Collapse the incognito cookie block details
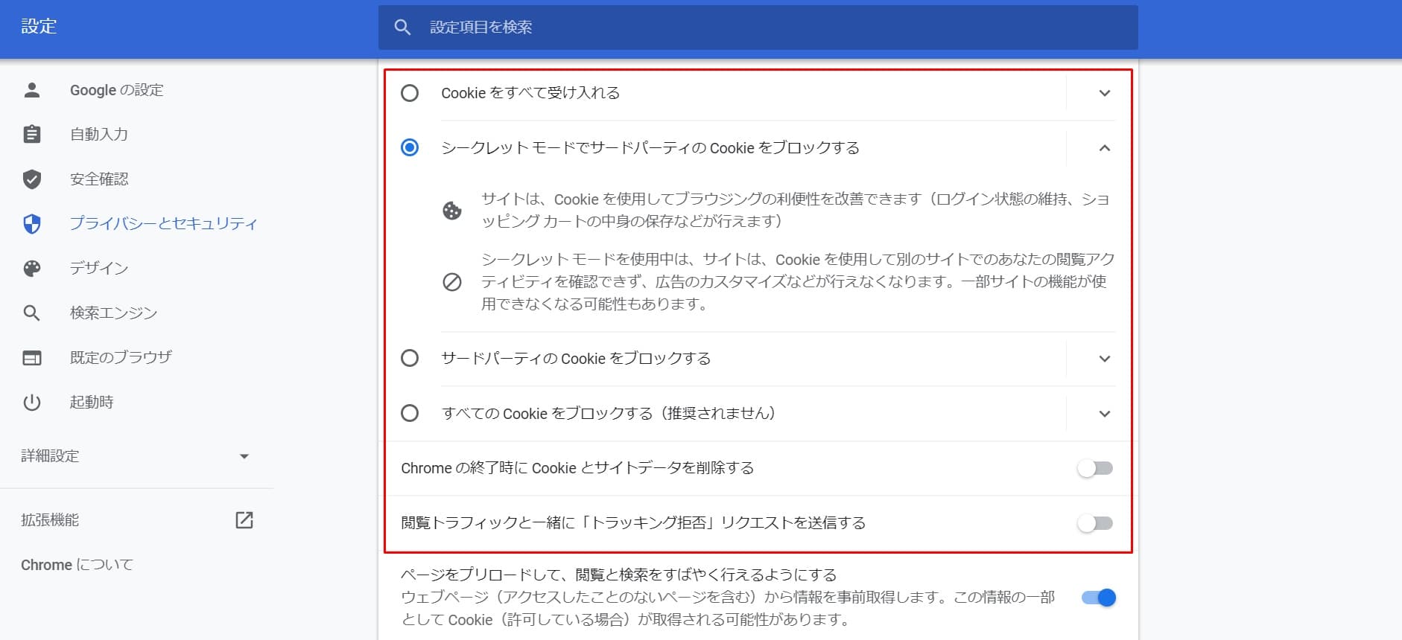1402x640 pixels. 1105,147
